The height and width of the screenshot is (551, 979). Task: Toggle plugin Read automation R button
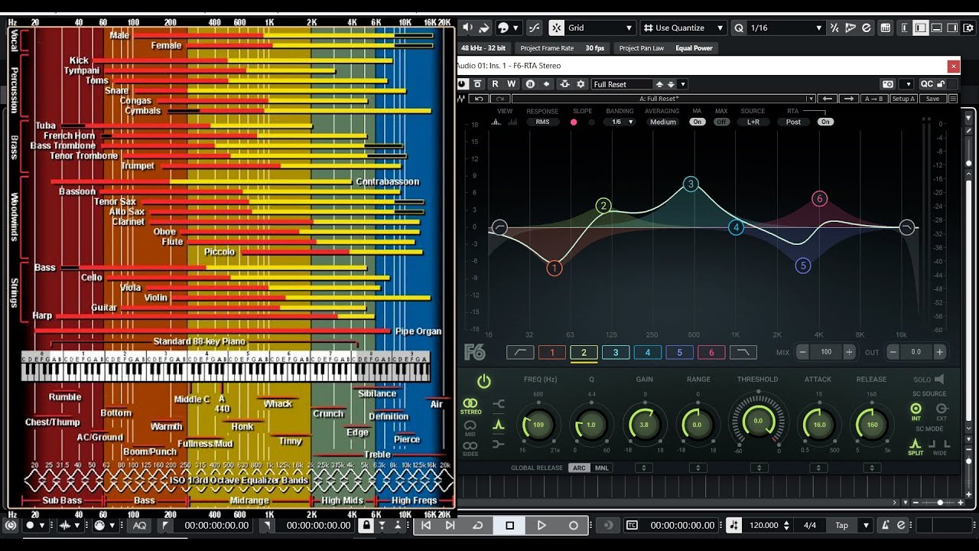495,84
